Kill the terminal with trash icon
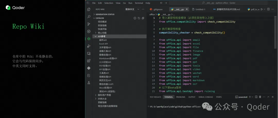The width and height of the screenshot is (278, 118). point(260,97)
